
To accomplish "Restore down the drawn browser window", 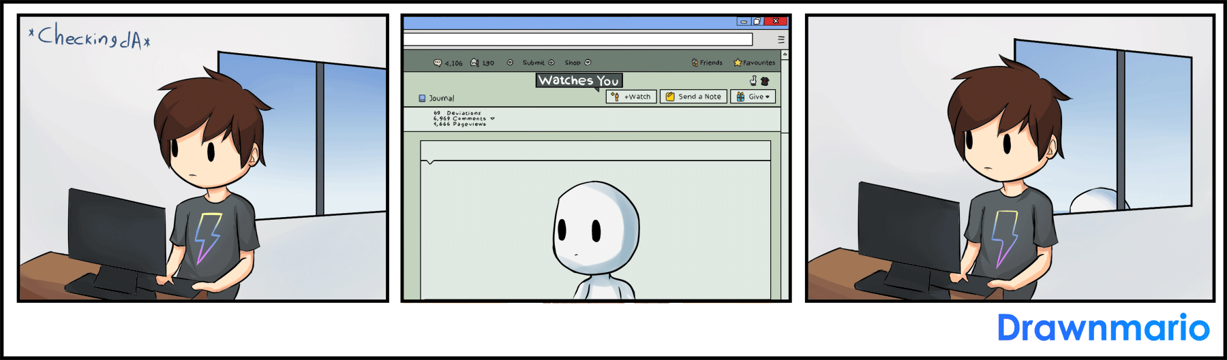I will point(757,22).
